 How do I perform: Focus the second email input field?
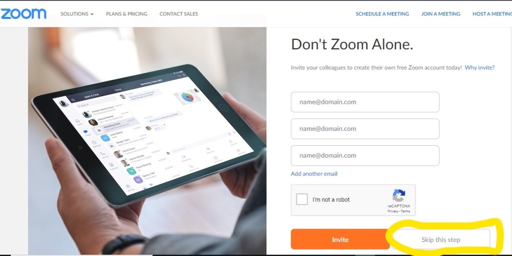[365, 129]
